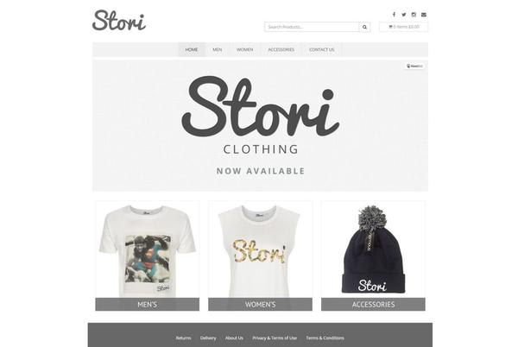Open the Facebook social icon
The height and width of the screenshot is (347, 518).
click(394, 15)
